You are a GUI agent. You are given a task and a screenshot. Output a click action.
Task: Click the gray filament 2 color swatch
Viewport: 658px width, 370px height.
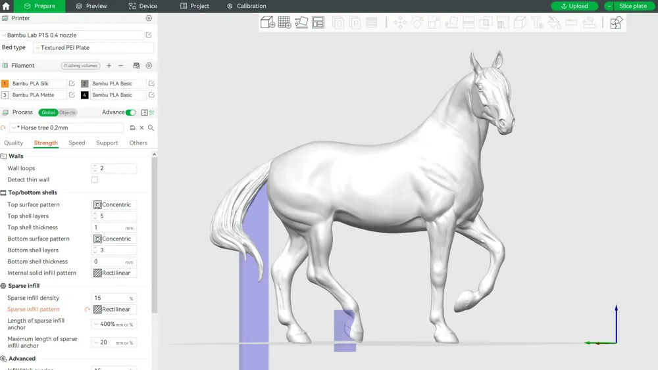click(84, 84)
